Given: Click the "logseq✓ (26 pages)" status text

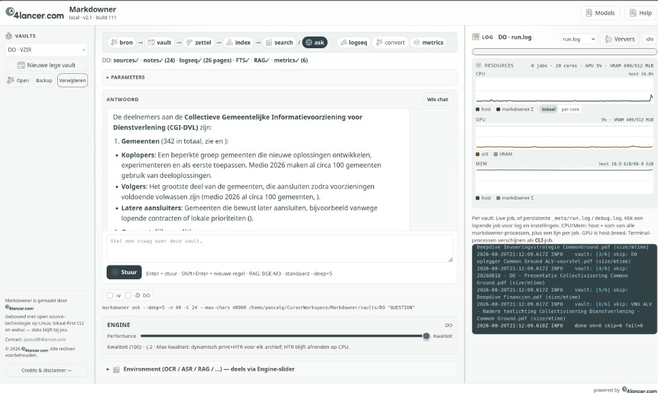Looking at the screenshot, I should click(x=205, y=60).
